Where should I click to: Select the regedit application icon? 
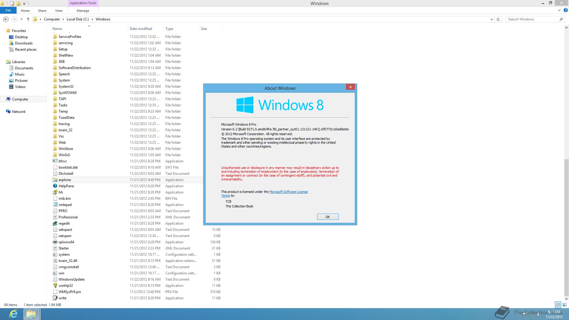[55, 223]
